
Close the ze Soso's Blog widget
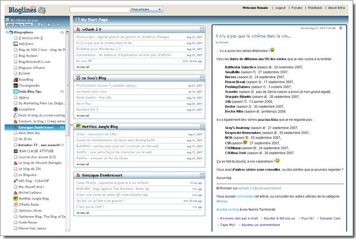click(x=202, y=78)
